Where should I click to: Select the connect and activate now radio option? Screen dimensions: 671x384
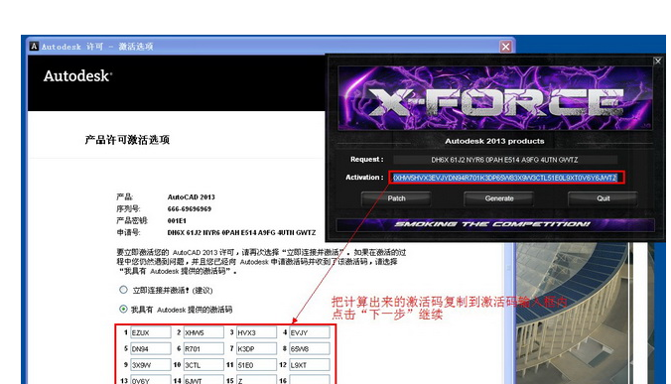123,290
